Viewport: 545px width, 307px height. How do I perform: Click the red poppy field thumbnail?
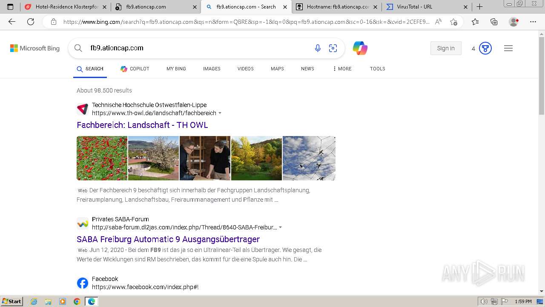(102, 158)
